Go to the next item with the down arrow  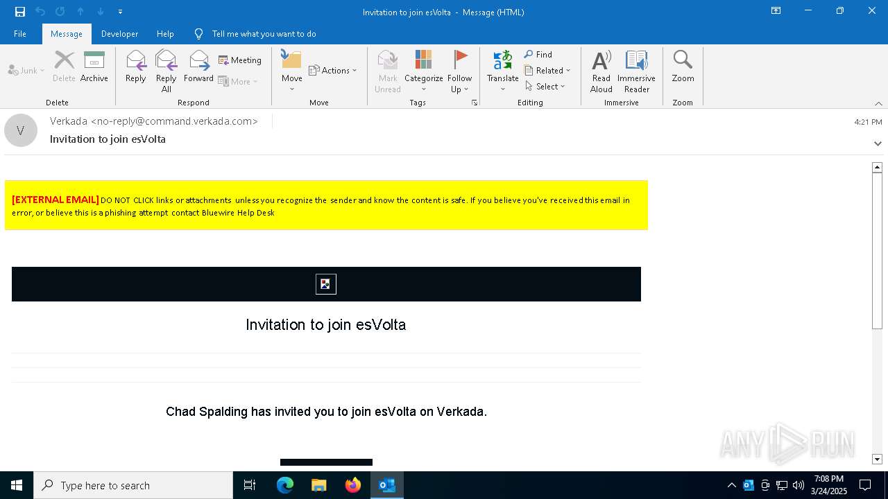pos(101,12)
